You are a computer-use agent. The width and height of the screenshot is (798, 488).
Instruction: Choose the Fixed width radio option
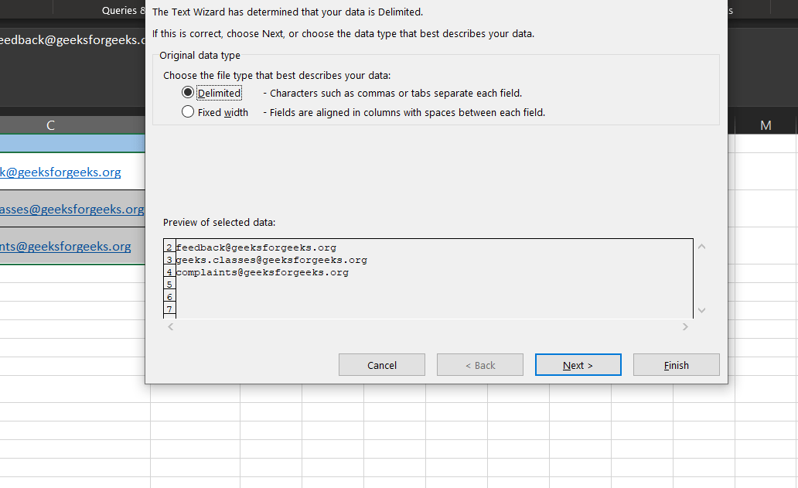coord(188,112)
